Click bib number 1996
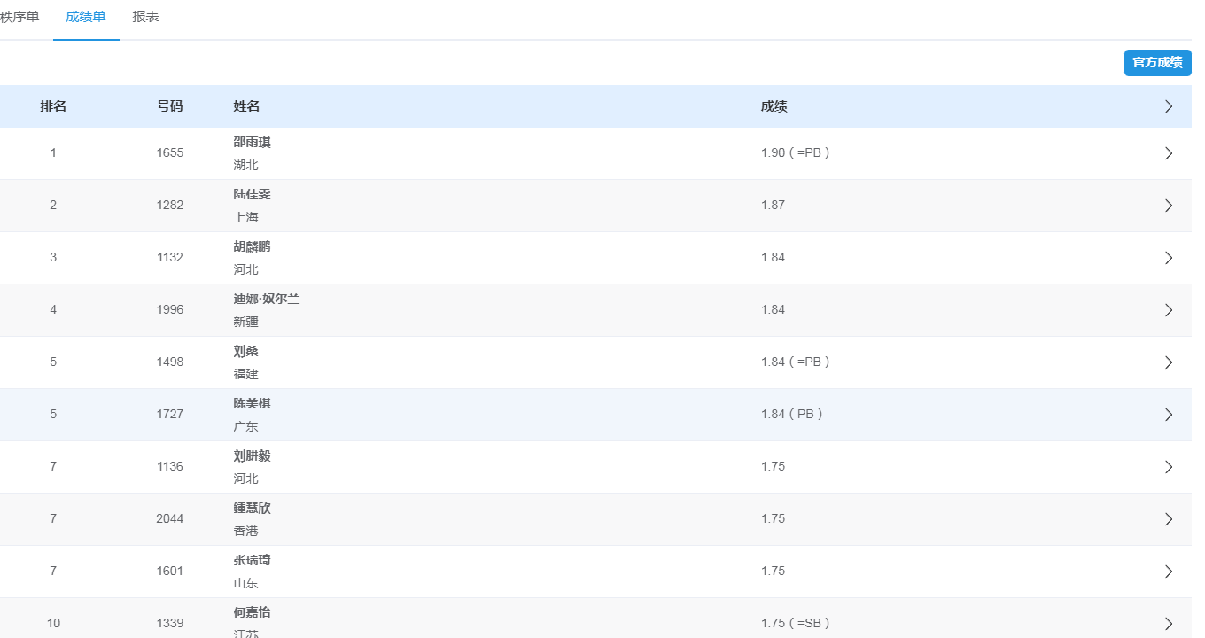This screenshot has height=638, width=1205. 170,309
